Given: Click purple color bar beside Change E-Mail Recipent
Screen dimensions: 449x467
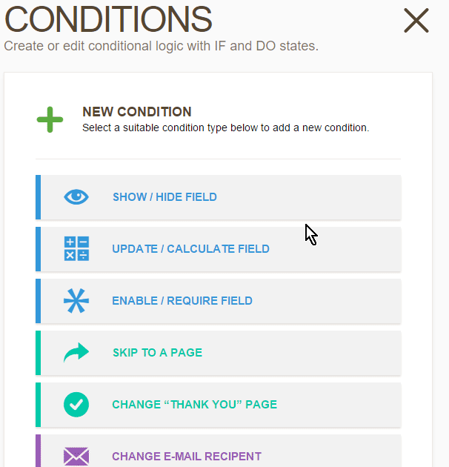Looking at the screenshot, I should tap(38, 451).
